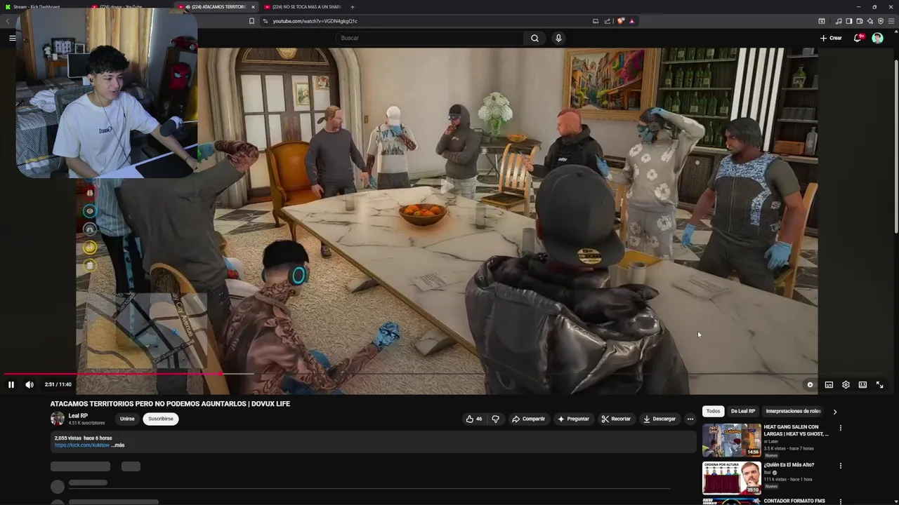Select the Todos filter chip
The image size is (899, 505).
pyautogui.click(x=713, y=411)
